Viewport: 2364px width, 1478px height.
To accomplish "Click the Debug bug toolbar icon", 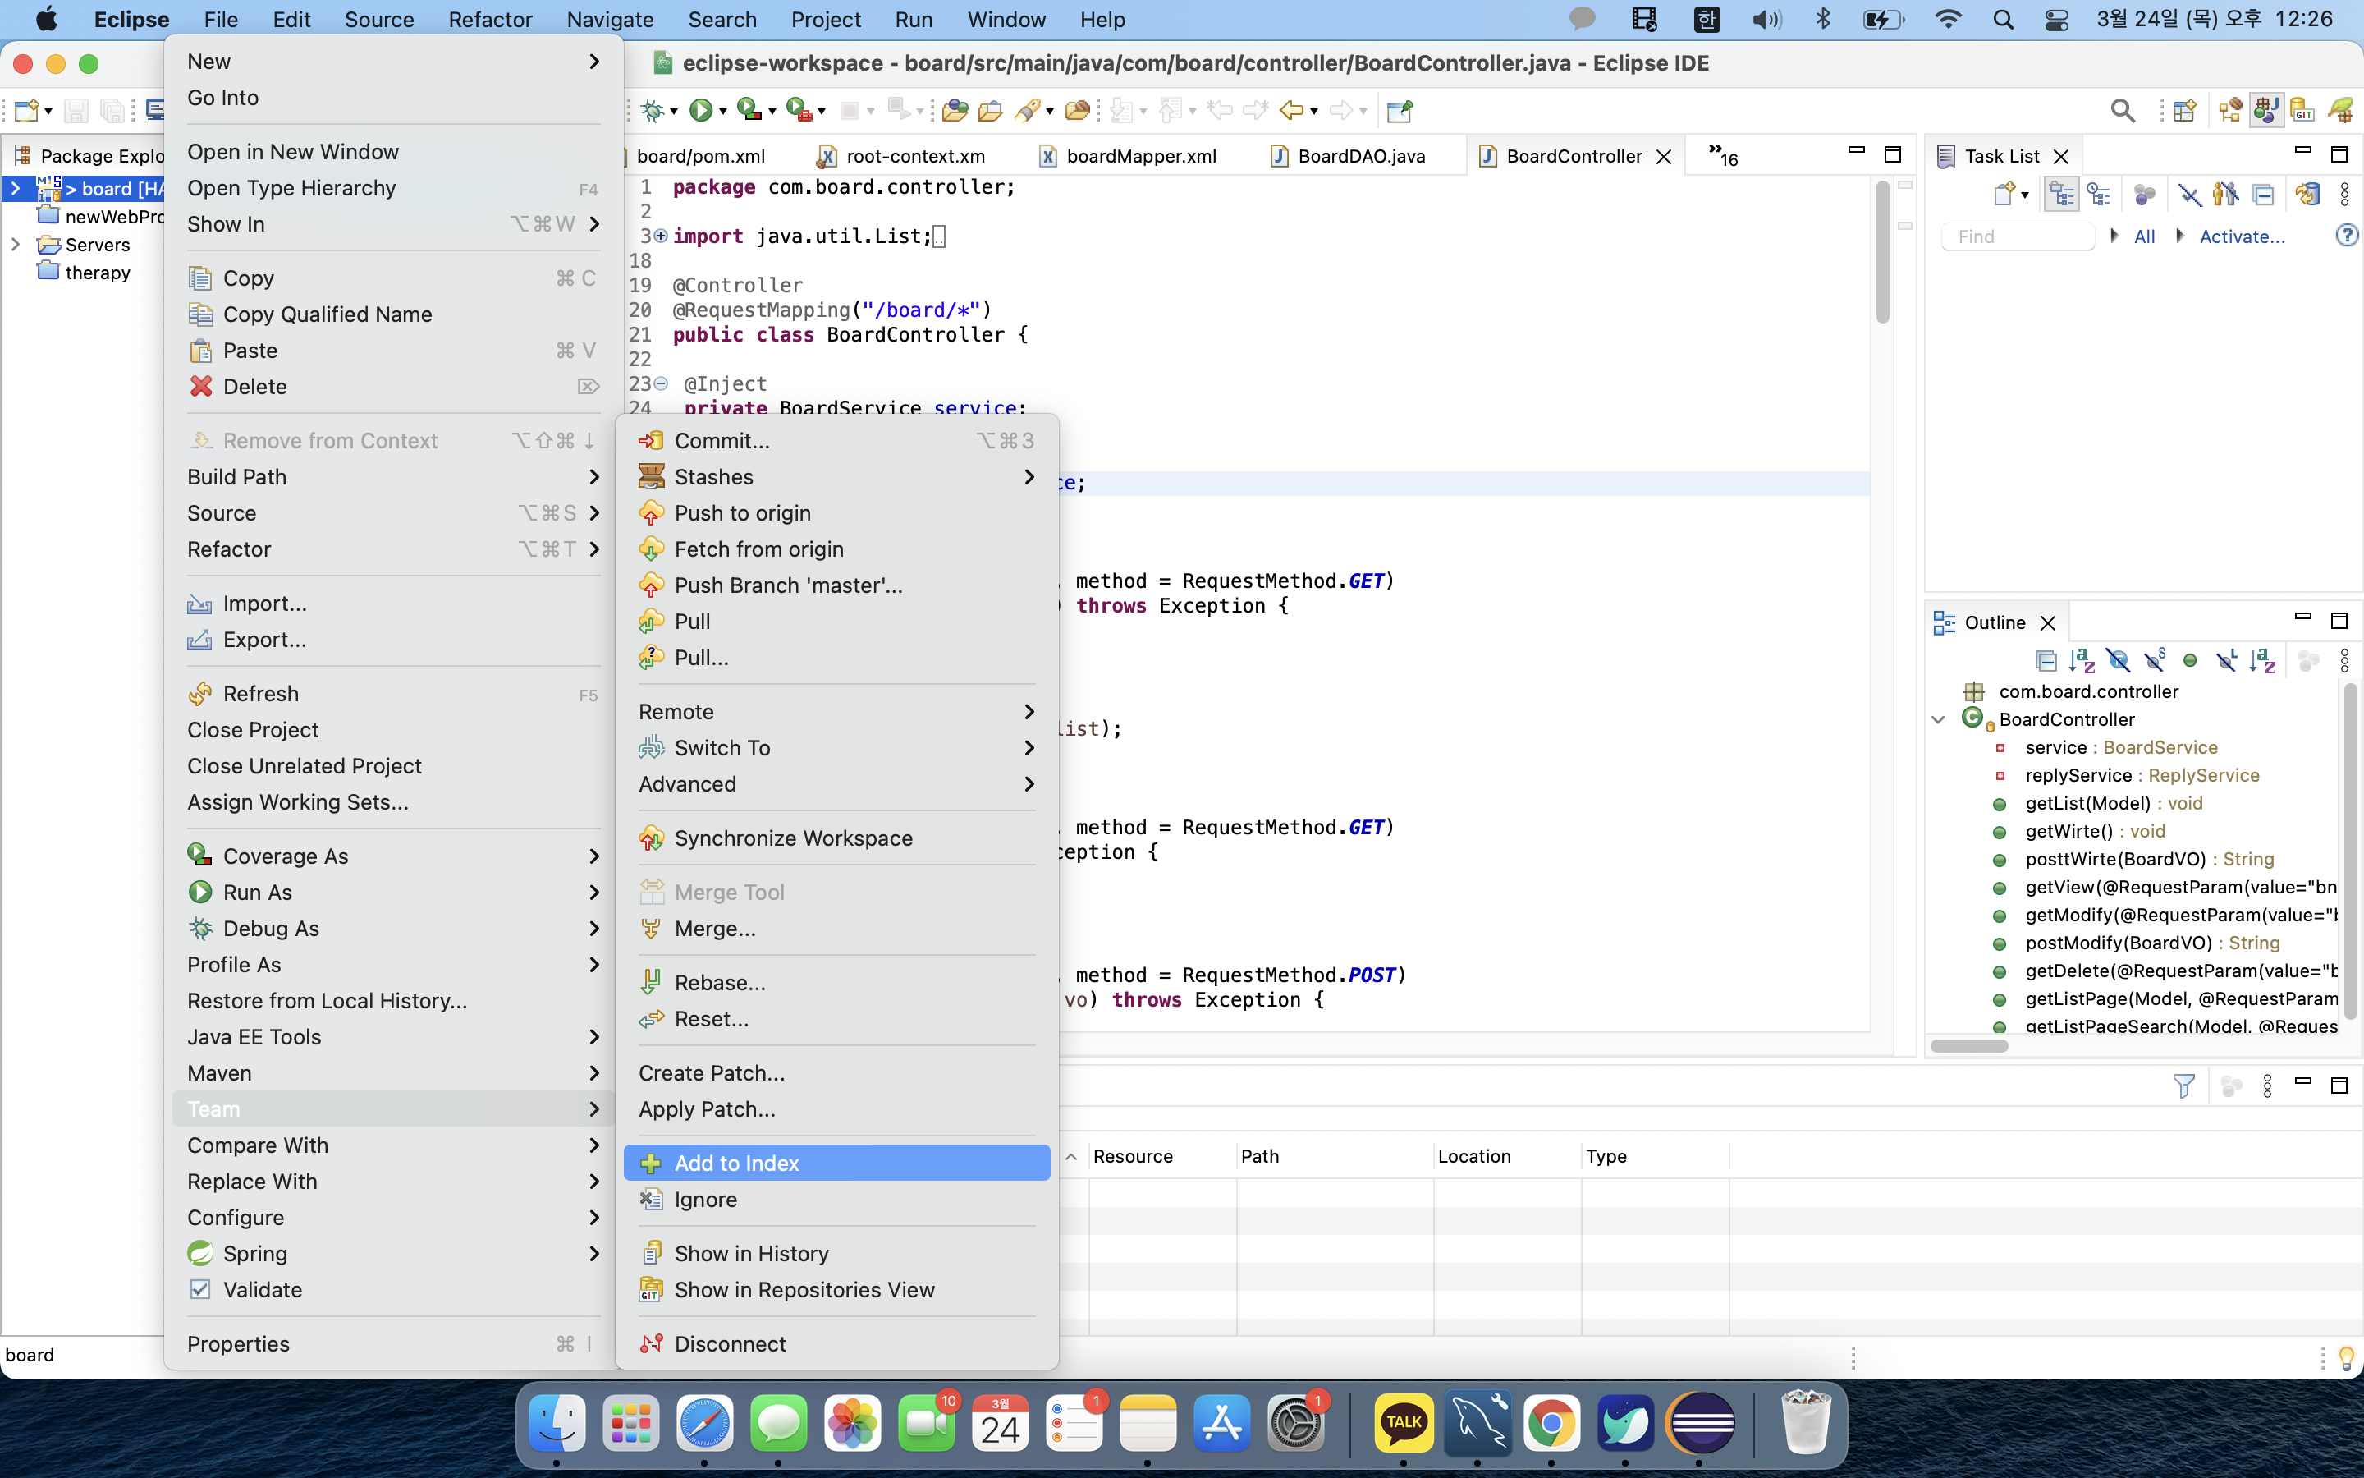I will coord(653,111).
